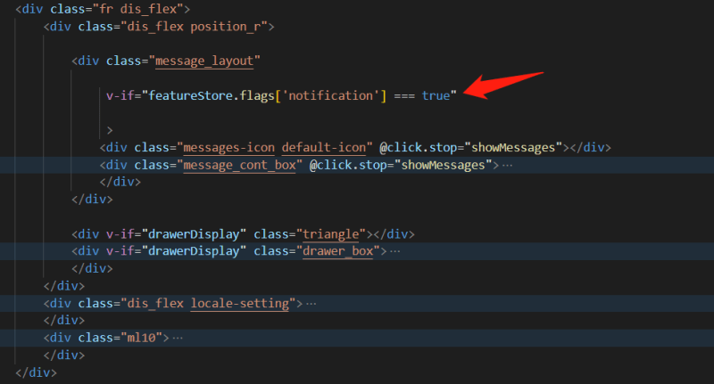
Task: Click 'drawerDisplay' on the triangle line
Action: pyautogui.click(x=194, y=234)
